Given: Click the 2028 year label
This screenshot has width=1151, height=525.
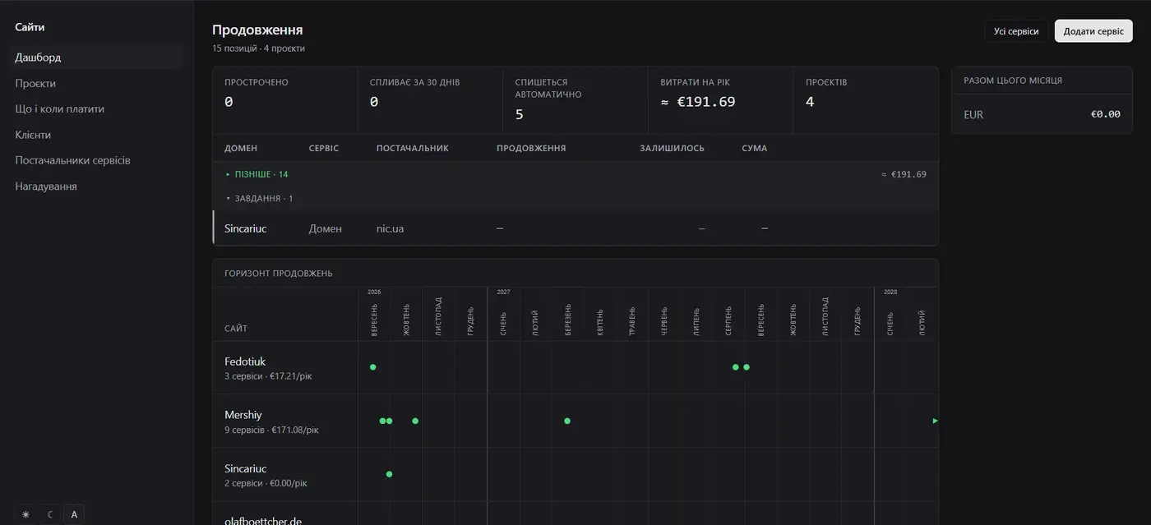Looking at the screenshot, I should coord(890,292).
